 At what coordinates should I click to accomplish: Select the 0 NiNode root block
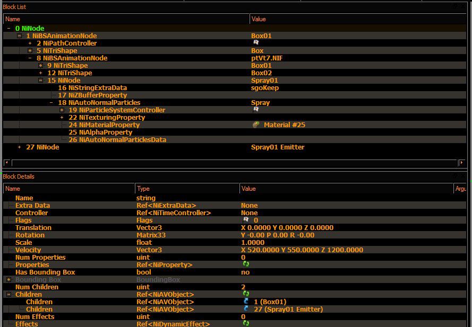pos(30,28)
